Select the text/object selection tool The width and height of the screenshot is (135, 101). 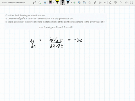pos(34,3)
